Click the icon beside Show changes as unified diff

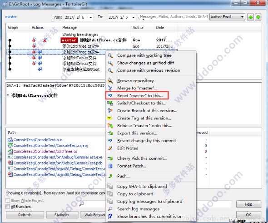(x=110, y=63)
